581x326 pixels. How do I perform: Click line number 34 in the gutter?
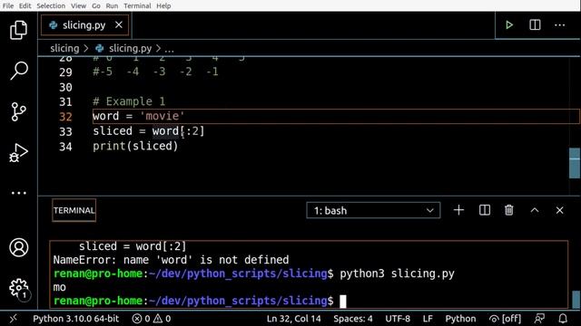tap(65, 147)
